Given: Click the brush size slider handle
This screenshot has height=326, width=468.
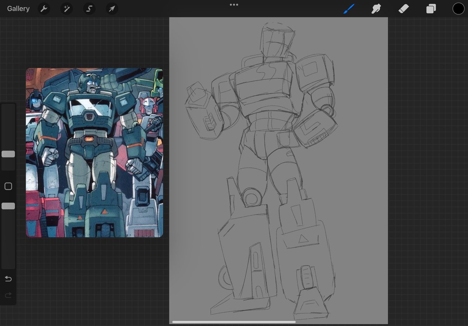Looking at the screenshot, I should click(8, 154).
